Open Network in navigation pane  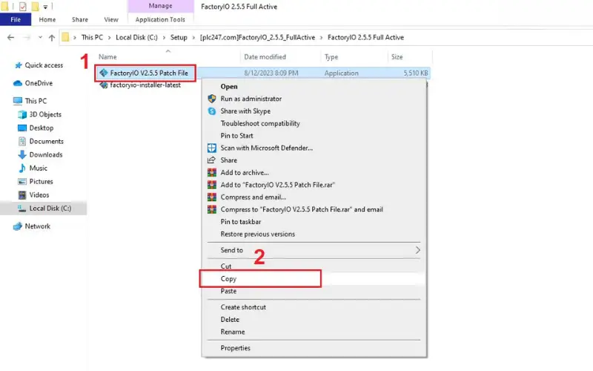[38, 226]
